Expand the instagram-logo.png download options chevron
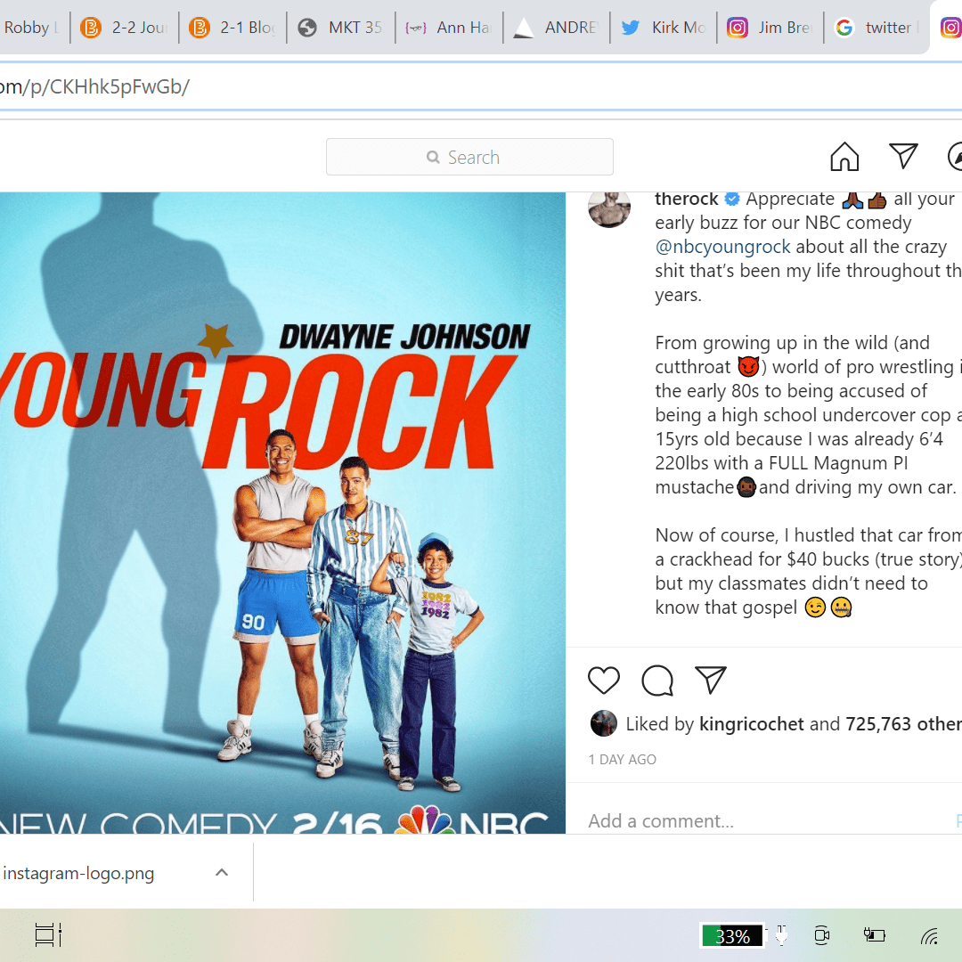The width and height of the screenshot is (962, 962). coord(222,873)
